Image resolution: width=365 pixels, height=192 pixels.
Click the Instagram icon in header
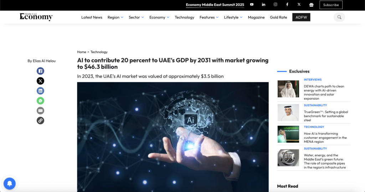click(x=276, y=5)
